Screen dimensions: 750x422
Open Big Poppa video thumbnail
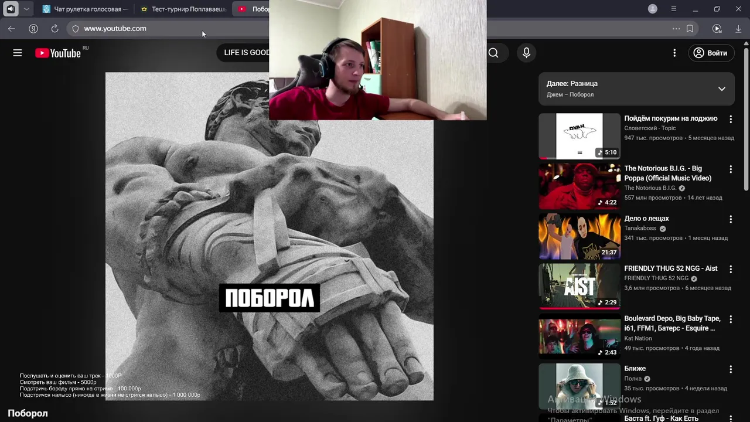point(579,186)
